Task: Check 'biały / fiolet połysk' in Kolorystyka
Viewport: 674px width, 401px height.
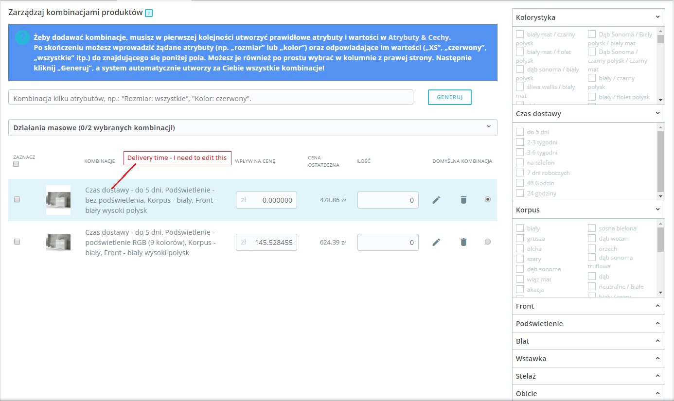Action: (592, 97)
